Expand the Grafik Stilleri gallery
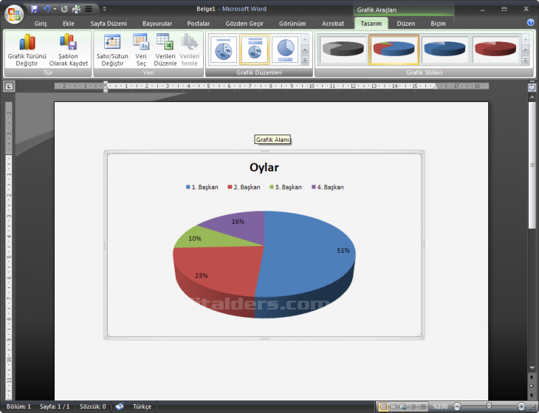The height and width of the screenshot is (413, 539). 526,60
